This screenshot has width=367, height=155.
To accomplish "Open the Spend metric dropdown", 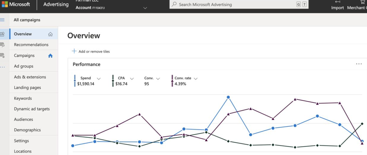I will 99,79.
